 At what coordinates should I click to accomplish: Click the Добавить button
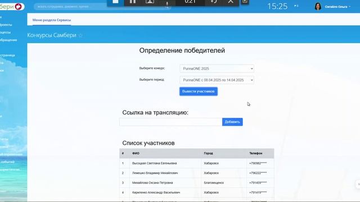click(x=232, y=122)
